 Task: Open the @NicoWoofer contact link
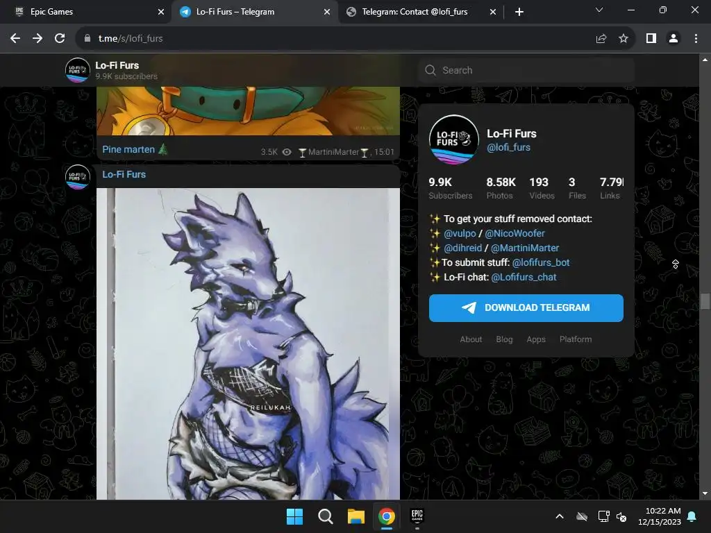[x=515, y=233]
